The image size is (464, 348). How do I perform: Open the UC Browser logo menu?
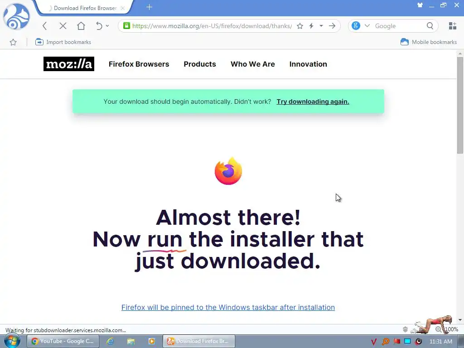16,17
